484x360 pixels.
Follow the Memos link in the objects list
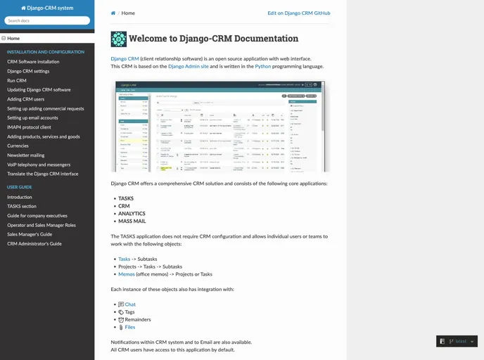(x=126, y=274)
